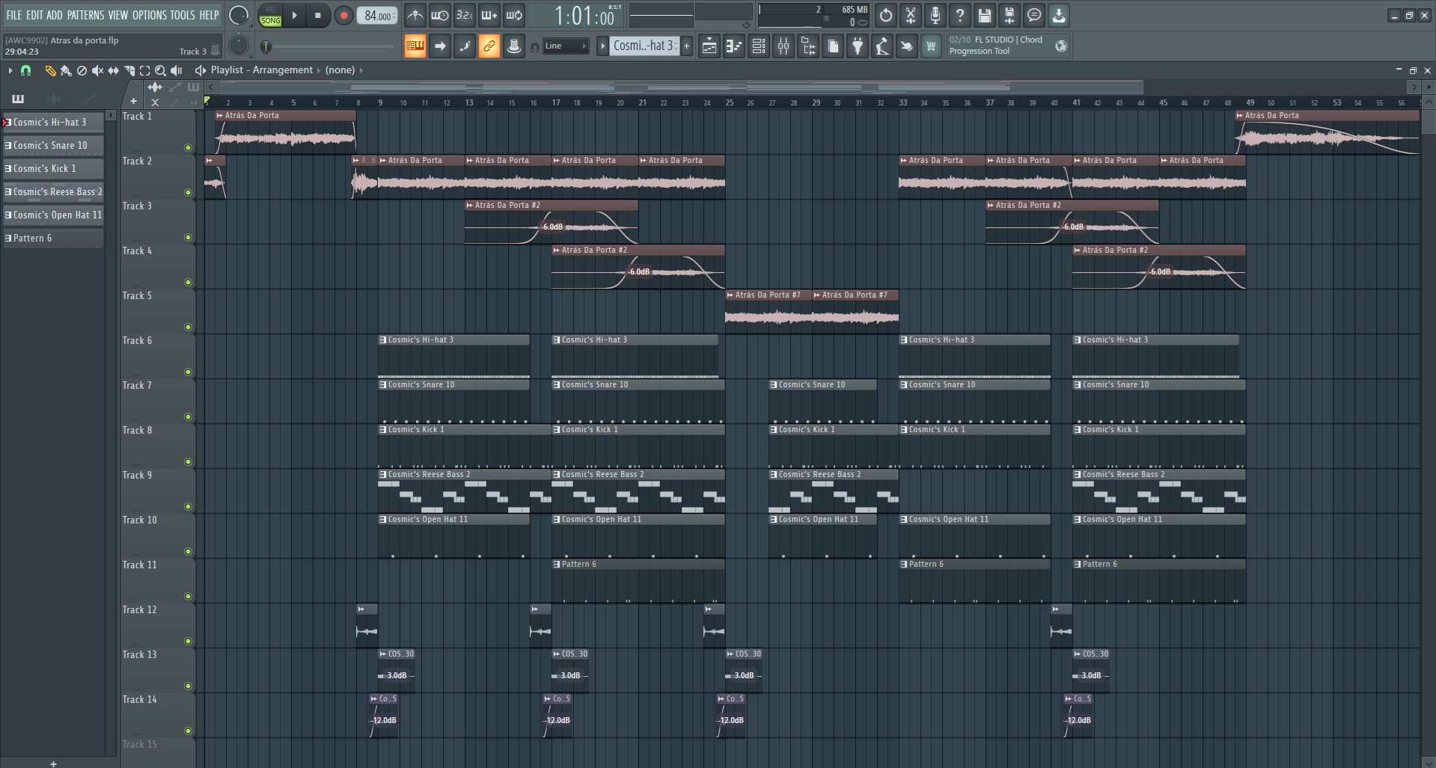
Task: Select the Playback speaker tool in Playlist
Action: click(177, 70)
